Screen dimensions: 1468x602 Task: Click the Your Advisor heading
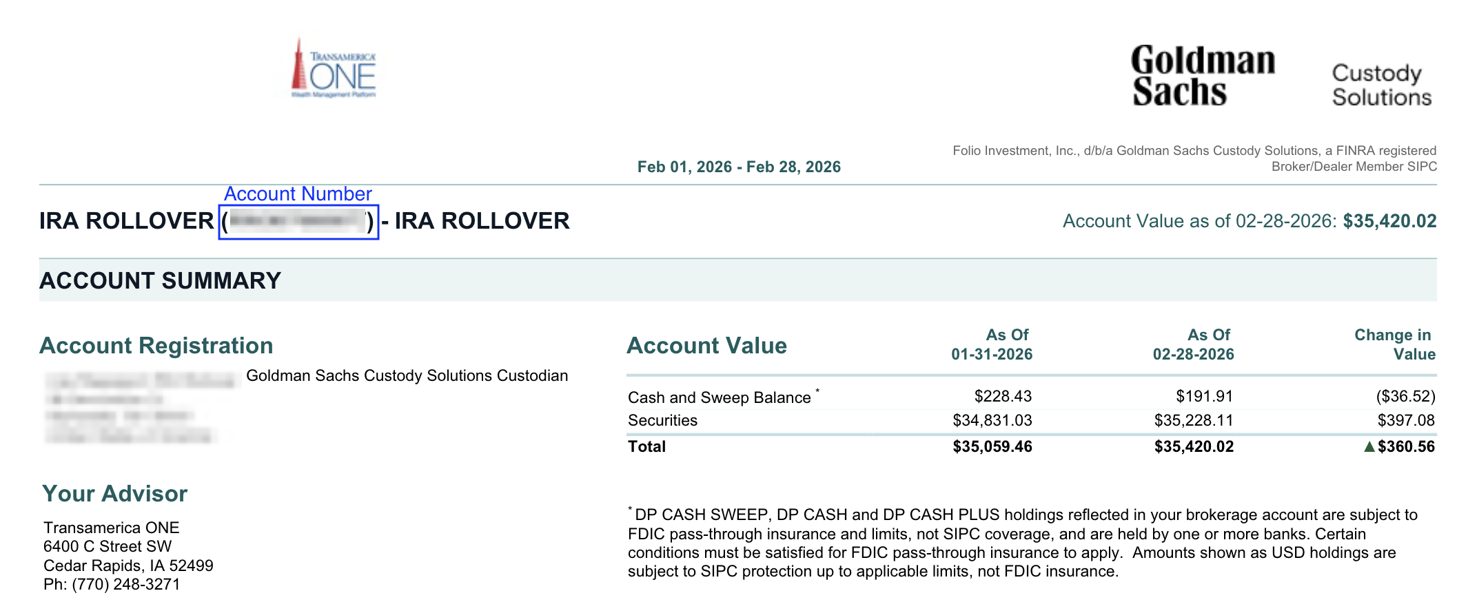114,493
